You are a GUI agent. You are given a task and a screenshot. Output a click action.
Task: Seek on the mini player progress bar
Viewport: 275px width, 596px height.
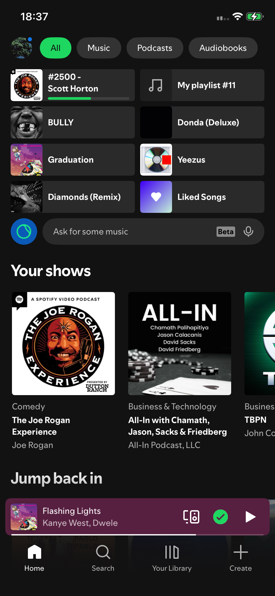click(137, 534)
